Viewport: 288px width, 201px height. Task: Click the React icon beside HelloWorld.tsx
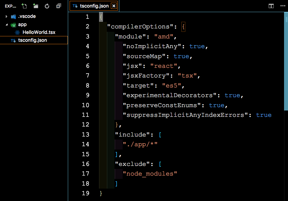(18, 32)
